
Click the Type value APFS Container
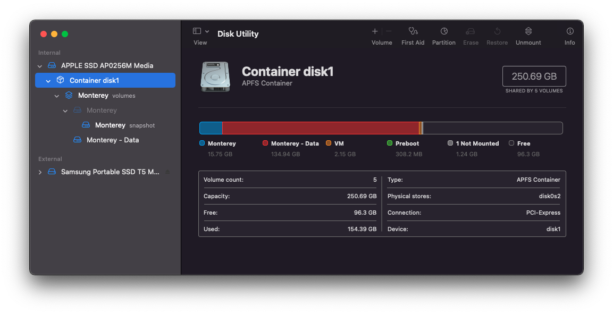(x=539, y=180)
